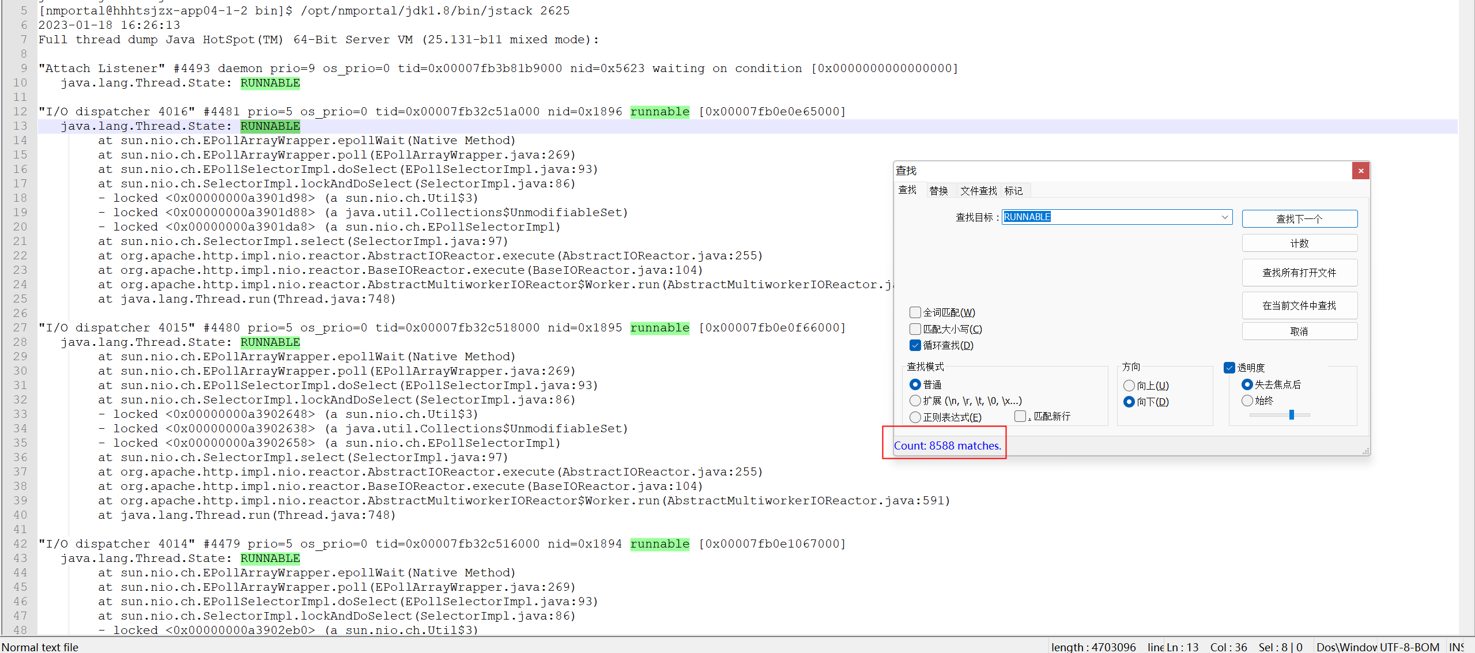Click the Cancel (取消) button
This screenshot has height=653, width=1475.
(x=1299, y=331)
